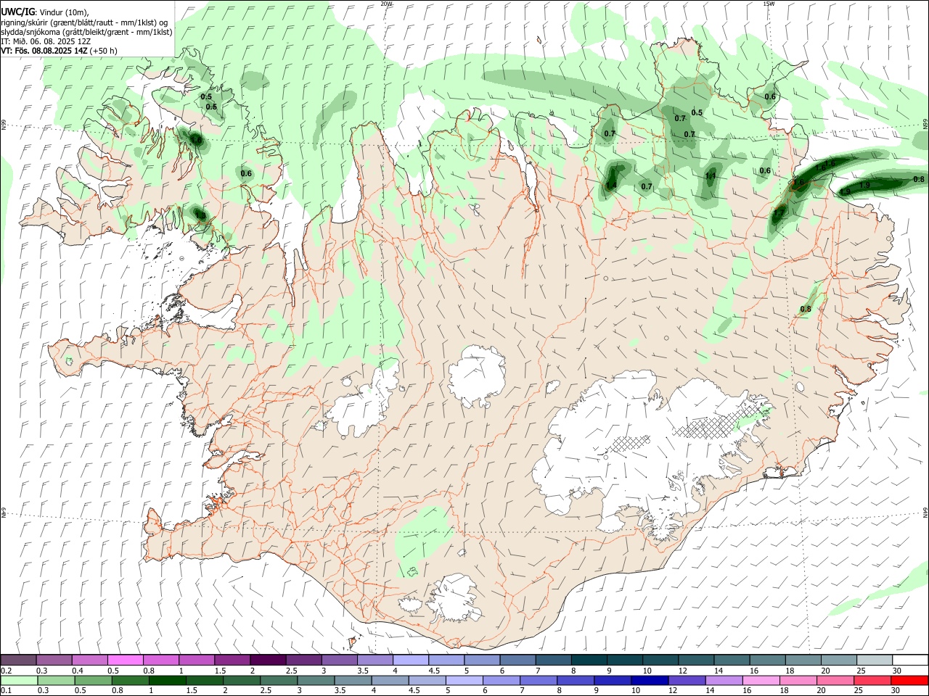The width and height of the screenshot is (929, 696).
Task: Click the 10 label in upper snow scale
Action: click(647, 671)
